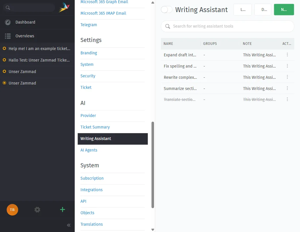Image resolution: width=300 pixels, height=232 pixels.
Task: Enable the Writing Assistant master toggle
Action: [x=166, y=9]
